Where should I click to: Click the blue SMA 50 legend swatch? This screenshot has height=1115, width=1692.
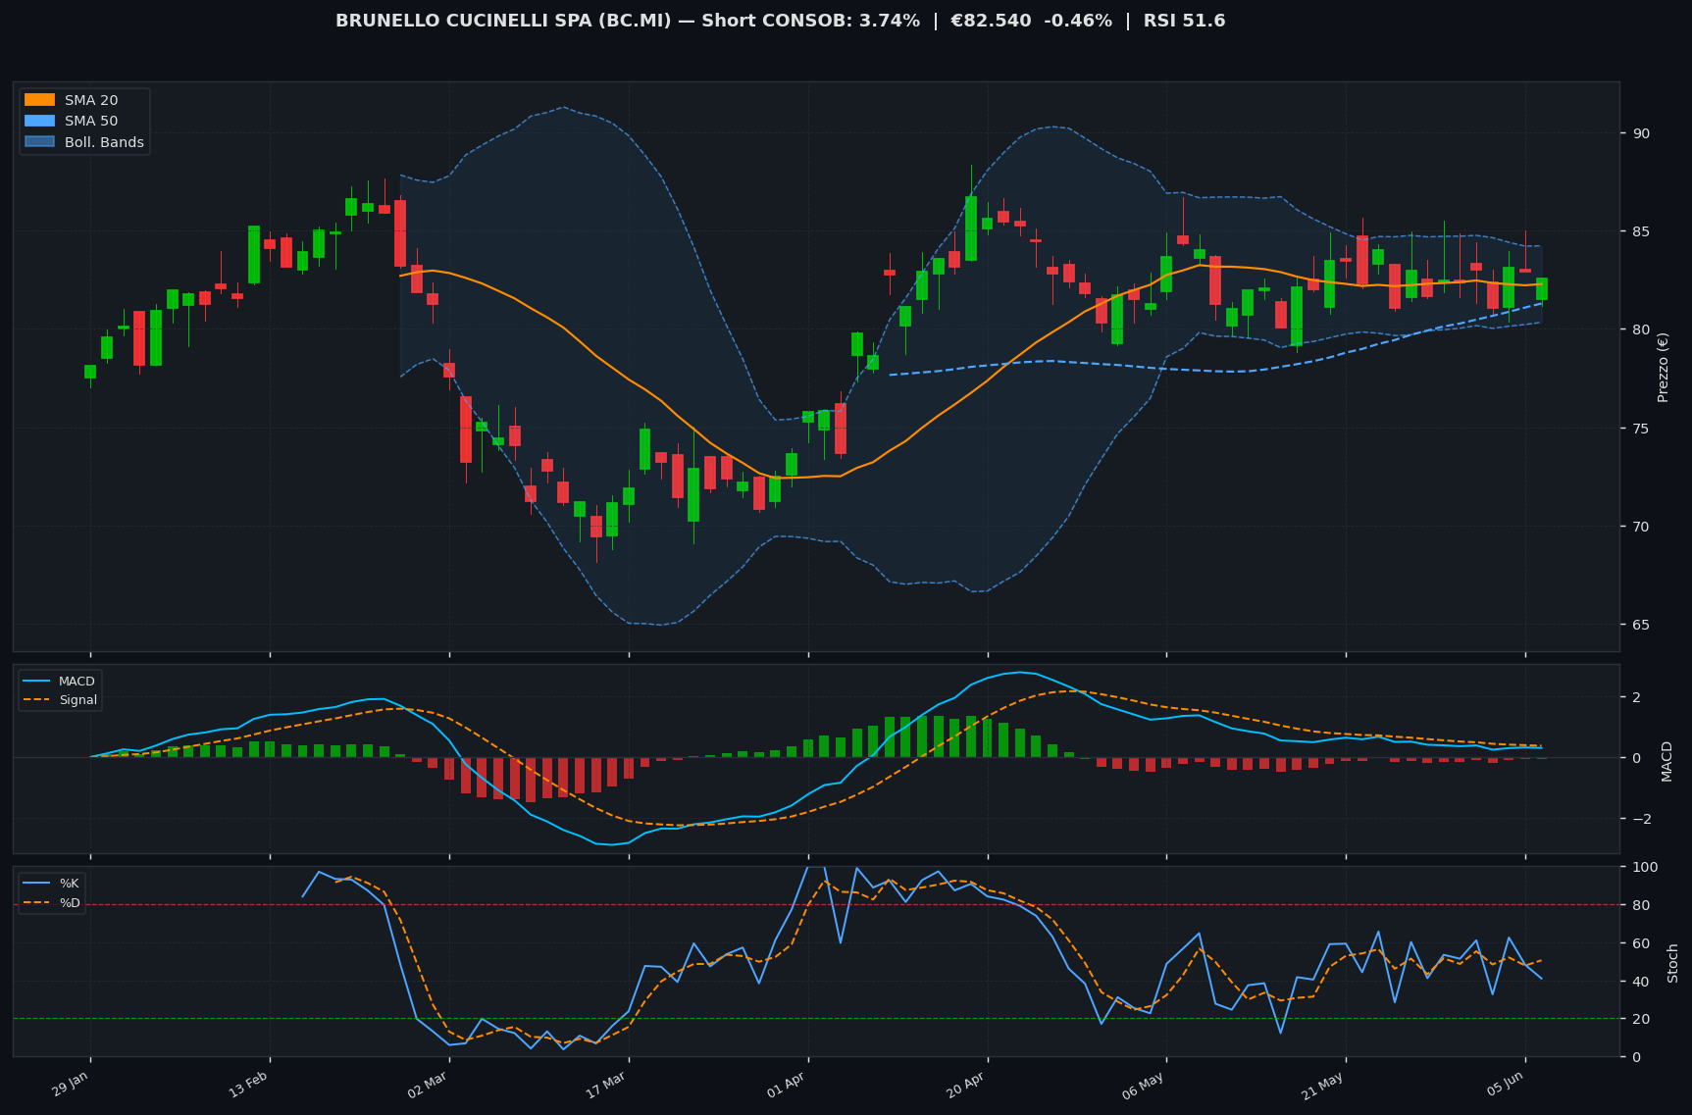[39, 122]
